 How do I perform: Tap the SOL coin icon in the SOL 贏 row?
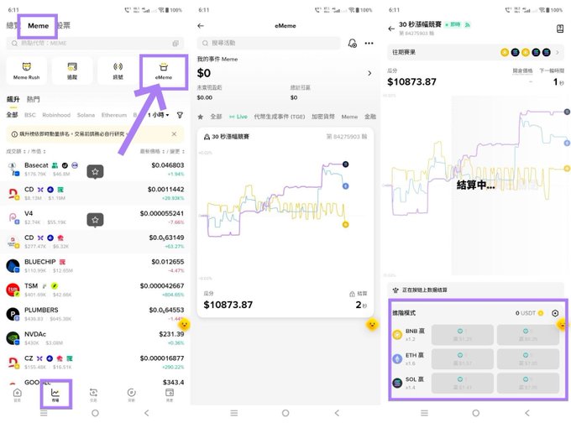pos(397,383)
